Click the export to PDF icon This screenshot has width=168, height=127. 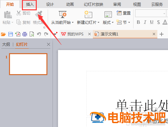tap(18, 34)
